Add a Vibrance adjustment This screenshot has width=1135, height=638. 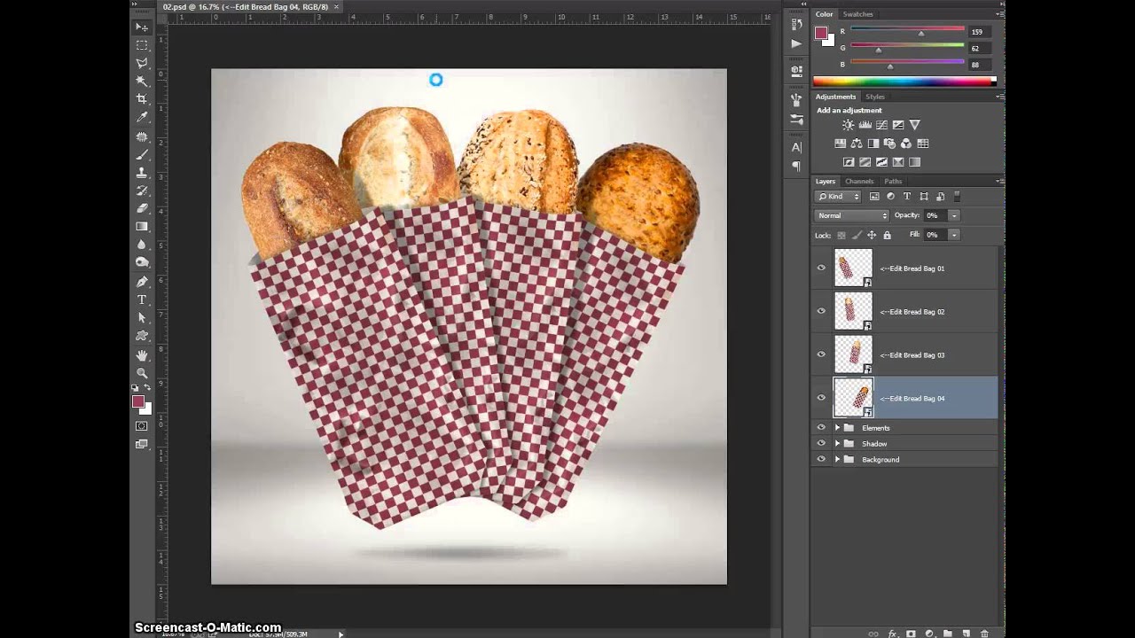click(x=914, y=125)
